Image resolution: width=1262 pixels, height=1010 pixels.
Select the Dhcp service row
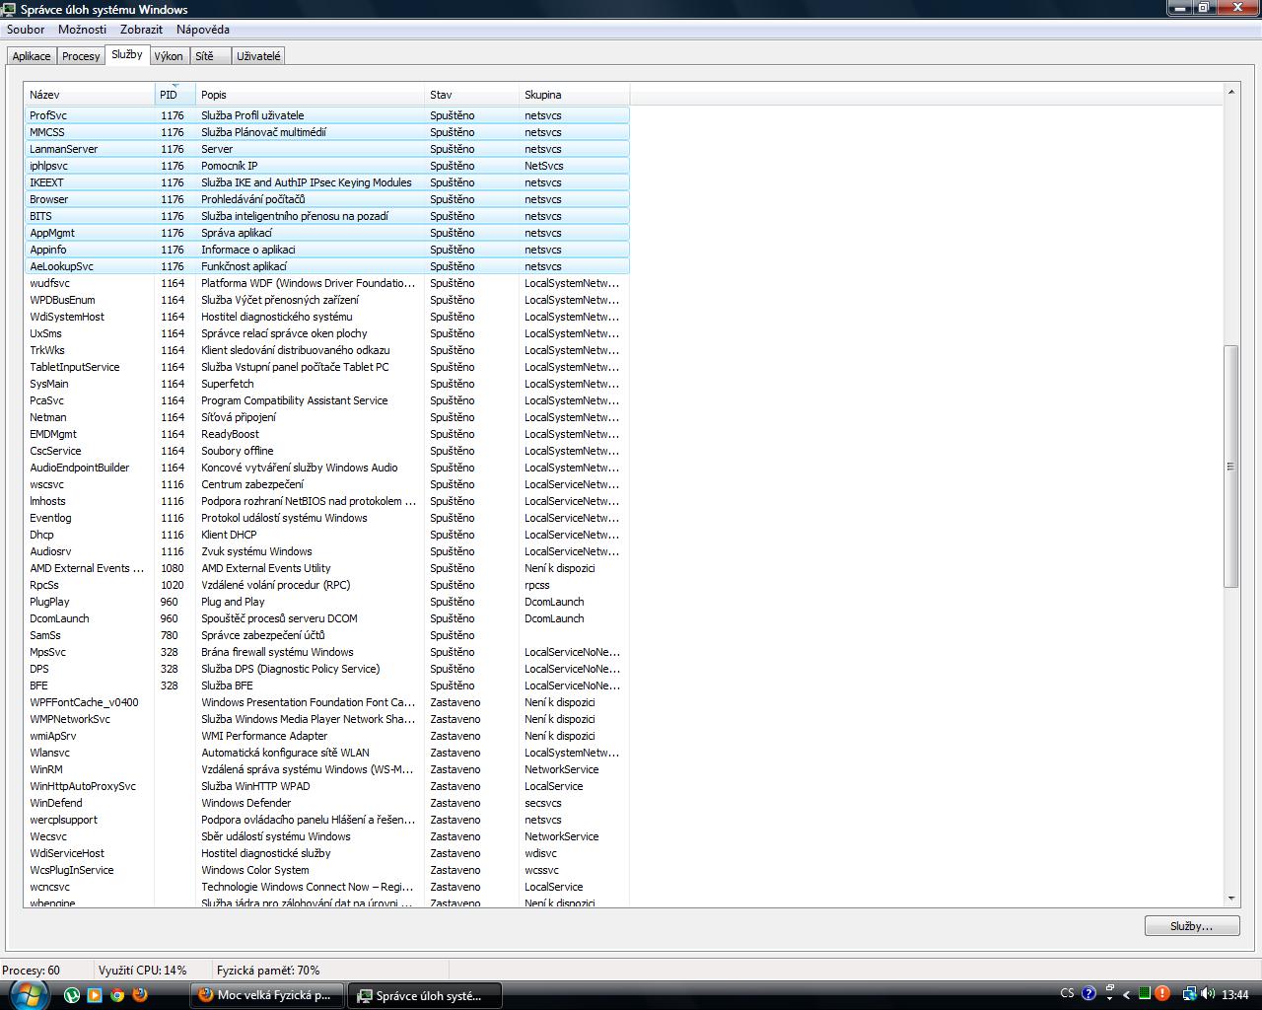(x=326, y=535)
